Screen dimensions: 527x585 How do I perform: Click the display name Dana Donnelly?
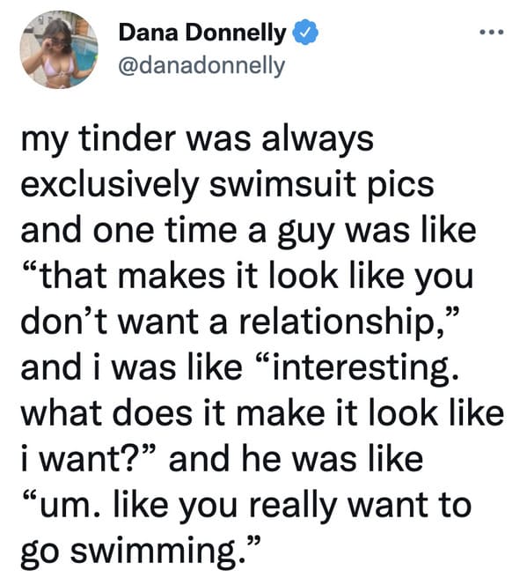pyautogui.click(x=202, y=33)
